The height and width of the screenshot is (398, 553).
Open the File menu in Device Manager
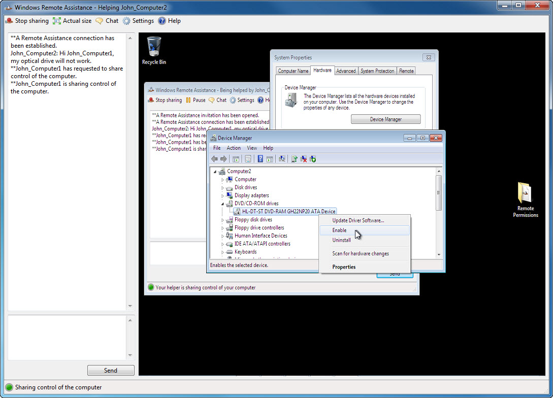point(217,148)
